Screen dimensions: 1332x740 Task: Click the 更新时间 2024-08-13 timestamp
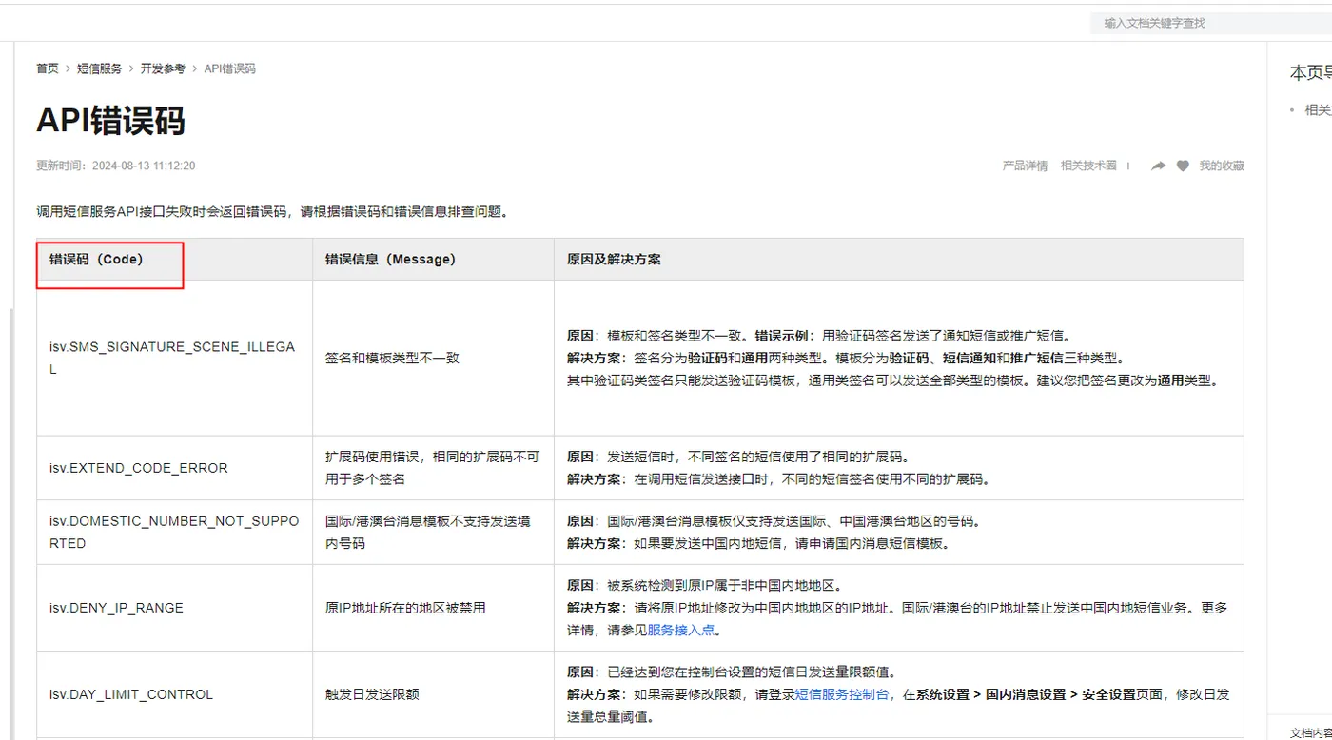pos(116,166)
